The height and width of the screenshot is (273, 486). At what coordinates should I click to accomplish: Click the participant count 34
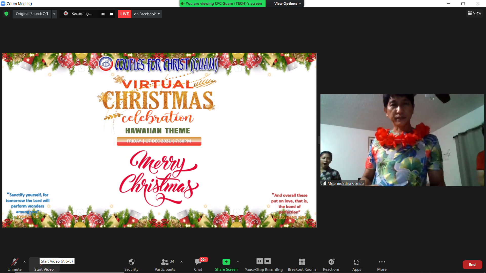[172, 261]
